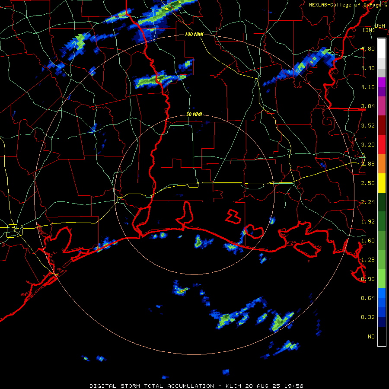Image resolution: width=389 pixels, height=389 pixels.
Task: Click the "NEXLAB-College of DuPage" credit text
Action: click(x=346, y=5)
